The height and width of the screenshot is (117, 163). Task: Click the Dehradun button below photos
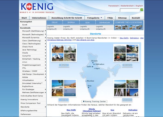coord(127,100)
